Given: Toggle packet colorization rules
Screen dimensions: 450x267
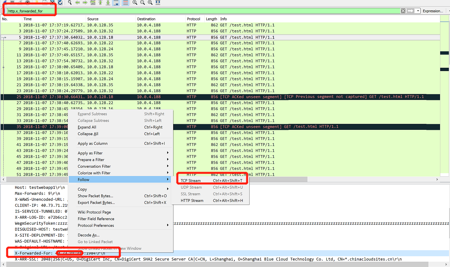Looking at the screenshot, I should [x=125, y=2].
